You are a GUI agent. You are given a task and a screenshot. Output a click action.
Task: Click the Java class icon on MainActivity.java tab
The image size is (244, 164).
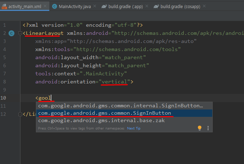point(55,6)
